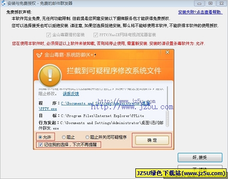Click the Kingsoft bird logo icon
Viewport: 228px width, 179px height.
pyautogui.click(x=39, y=55)
